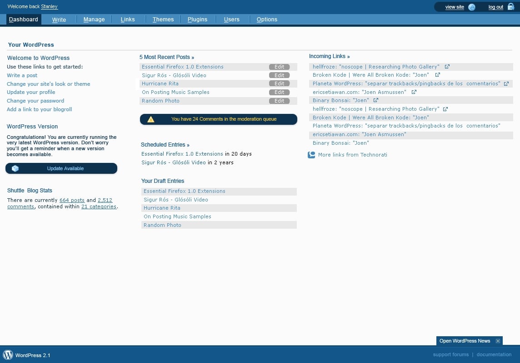The image size is (520, 363).
Task: Open draft On Posting Music Samples
Action: pyautogui.click(x=177, y=217)
